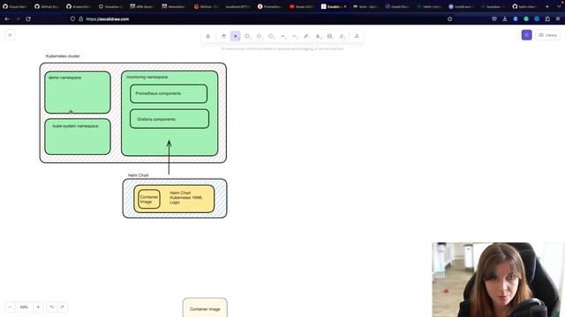The height and width of the screenshot is (317, 565).
Task: Select the Eraser tool
Action: coord(342,36)
